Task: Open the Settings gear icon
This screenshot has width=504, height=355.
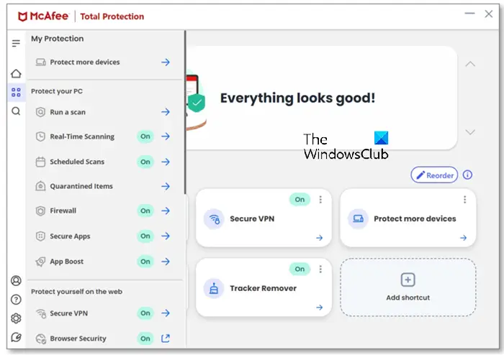Action: (x=16, y=318)
